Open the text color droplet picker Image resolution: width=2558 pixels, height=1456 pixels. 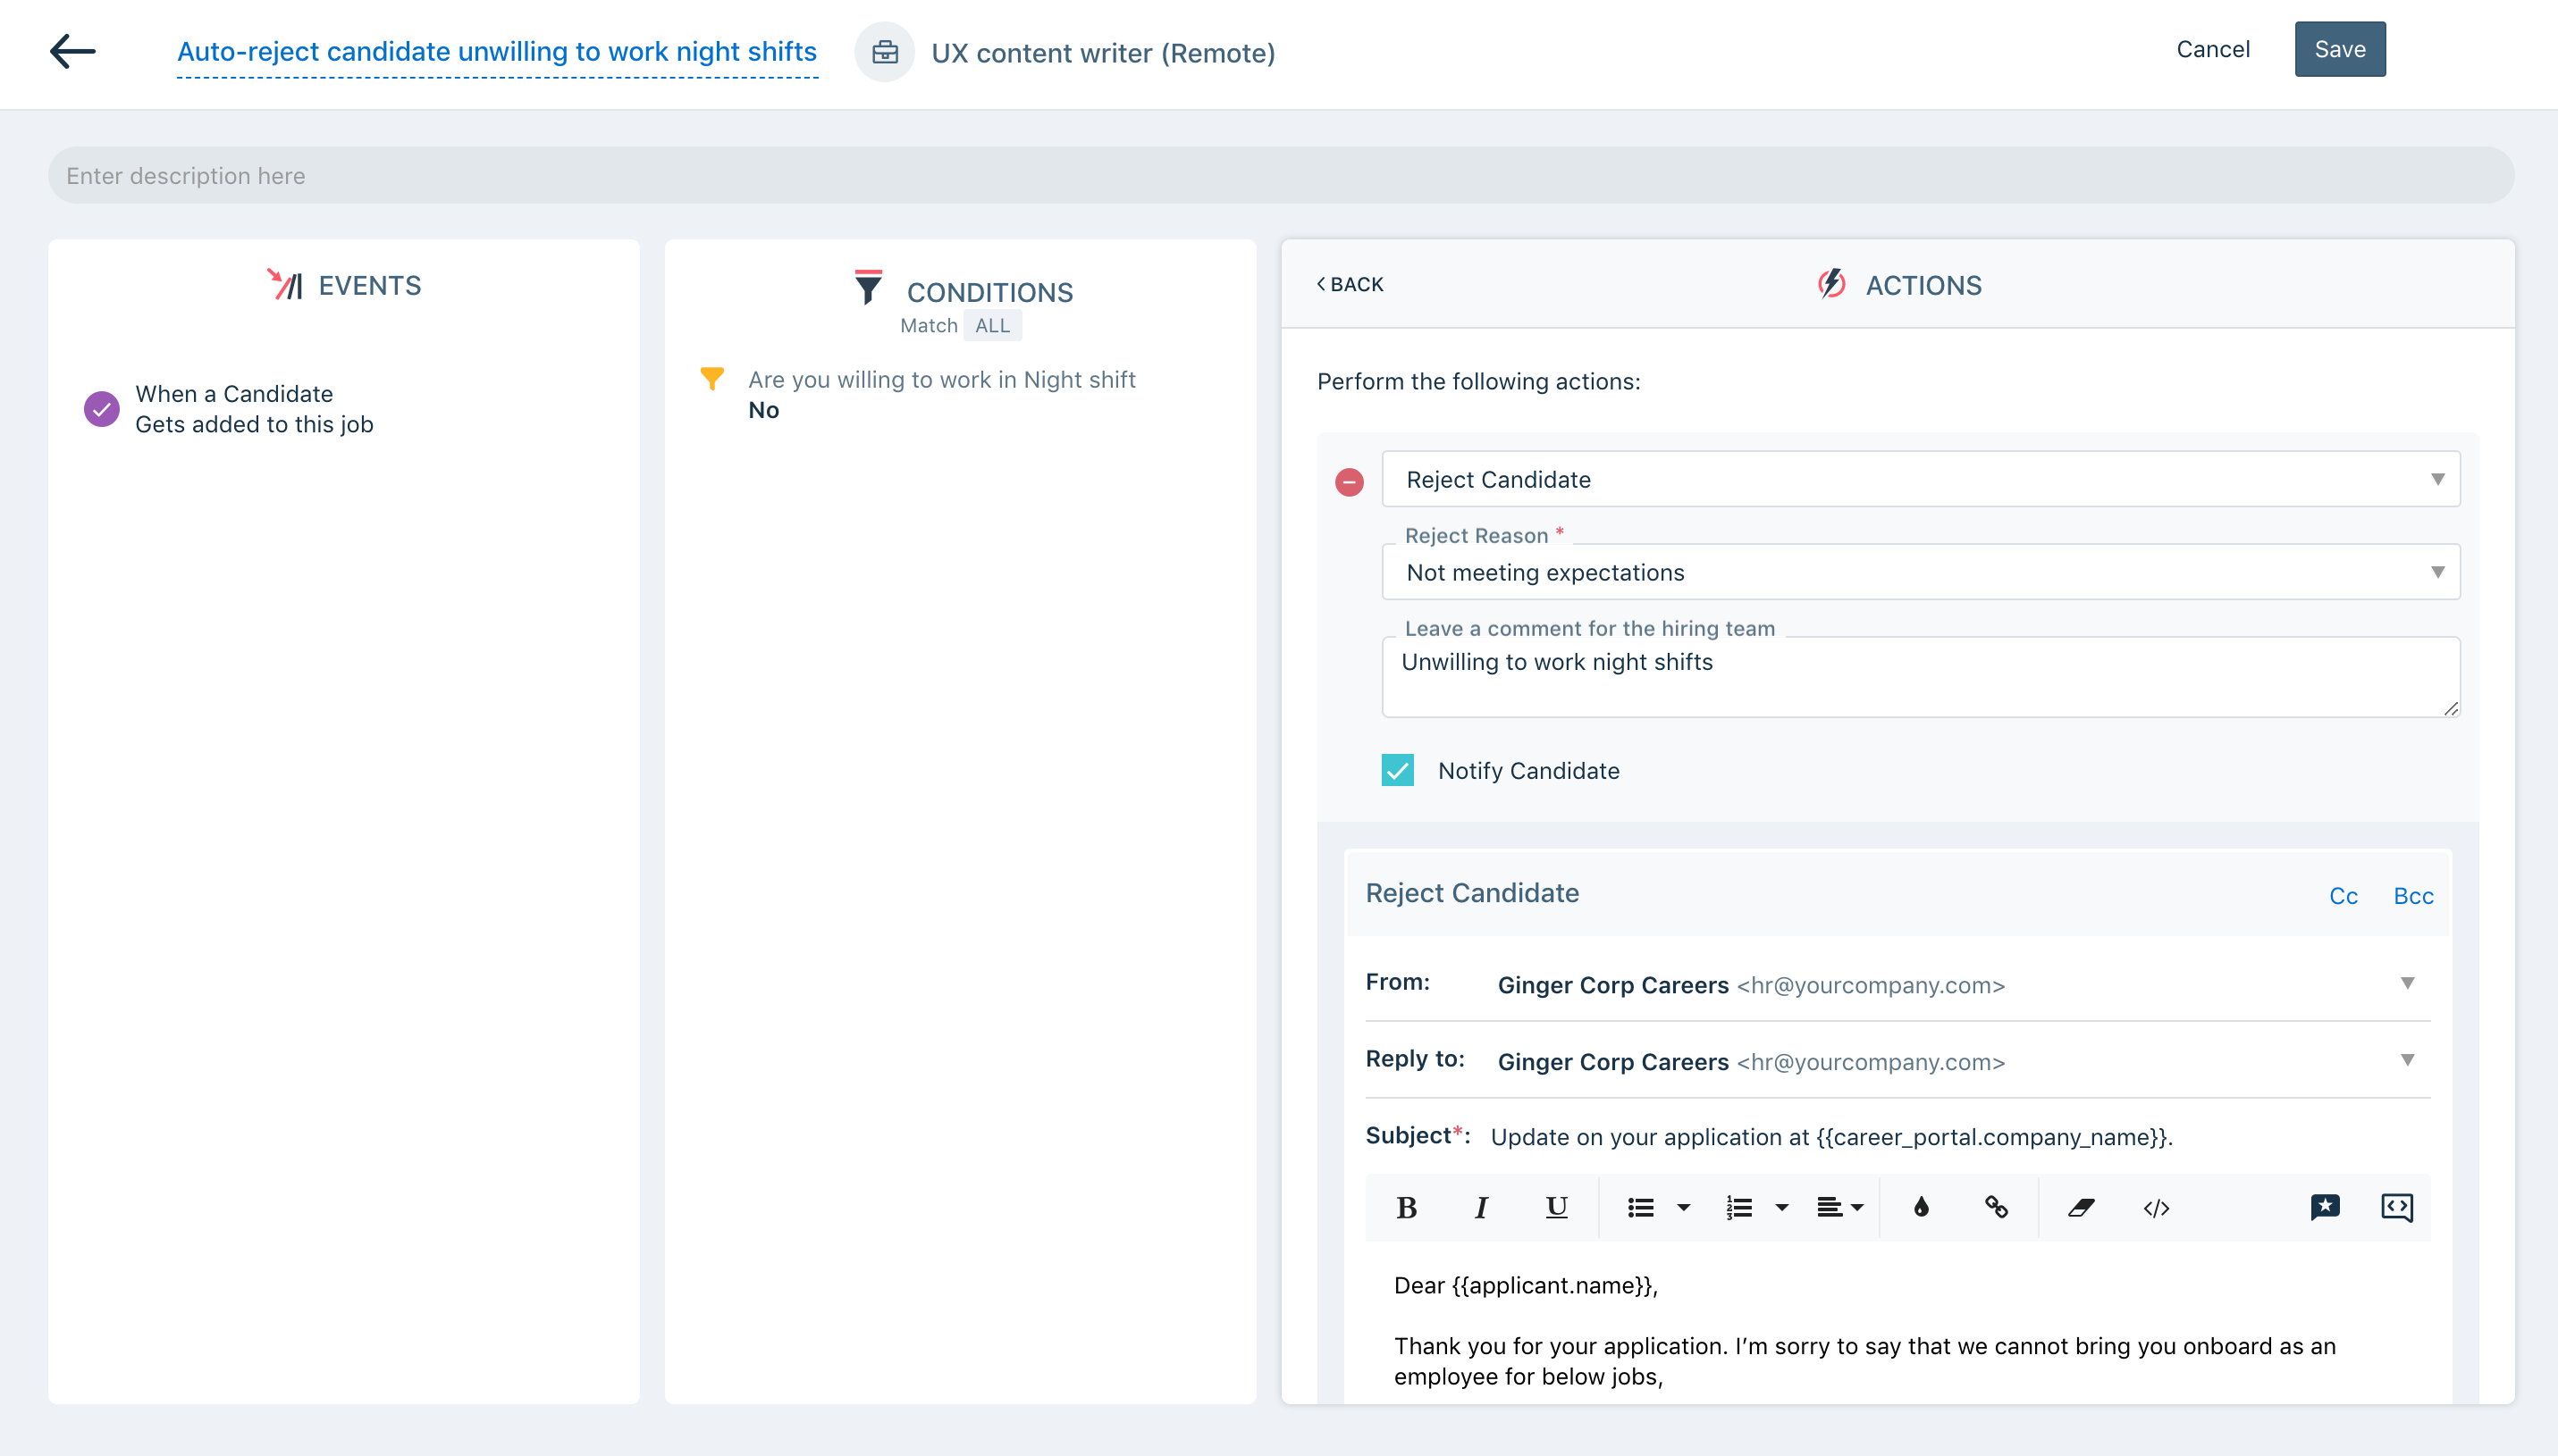click(x=1922, y=1208)
